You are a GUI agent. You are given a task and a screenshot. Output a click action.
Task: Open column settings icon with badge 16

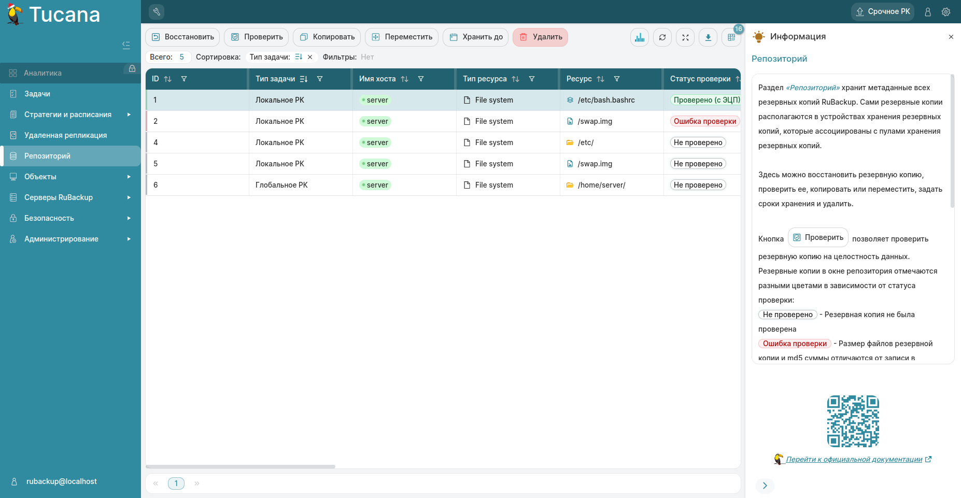[731, 37]
